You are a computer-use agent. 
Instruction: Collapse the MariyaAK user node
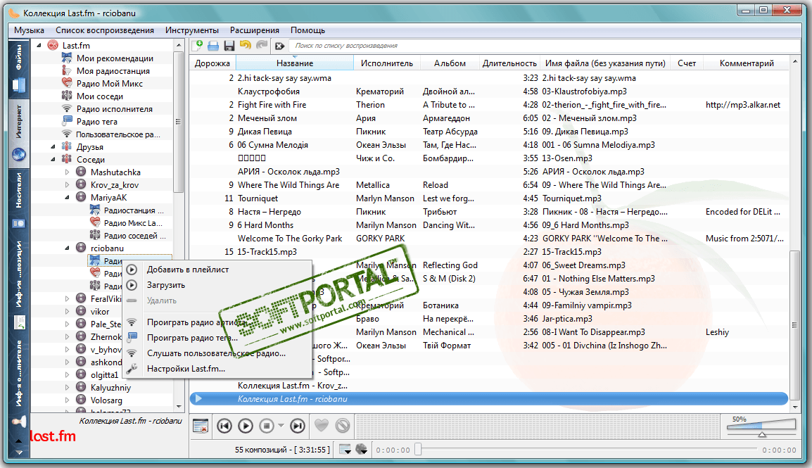[67, 197]
